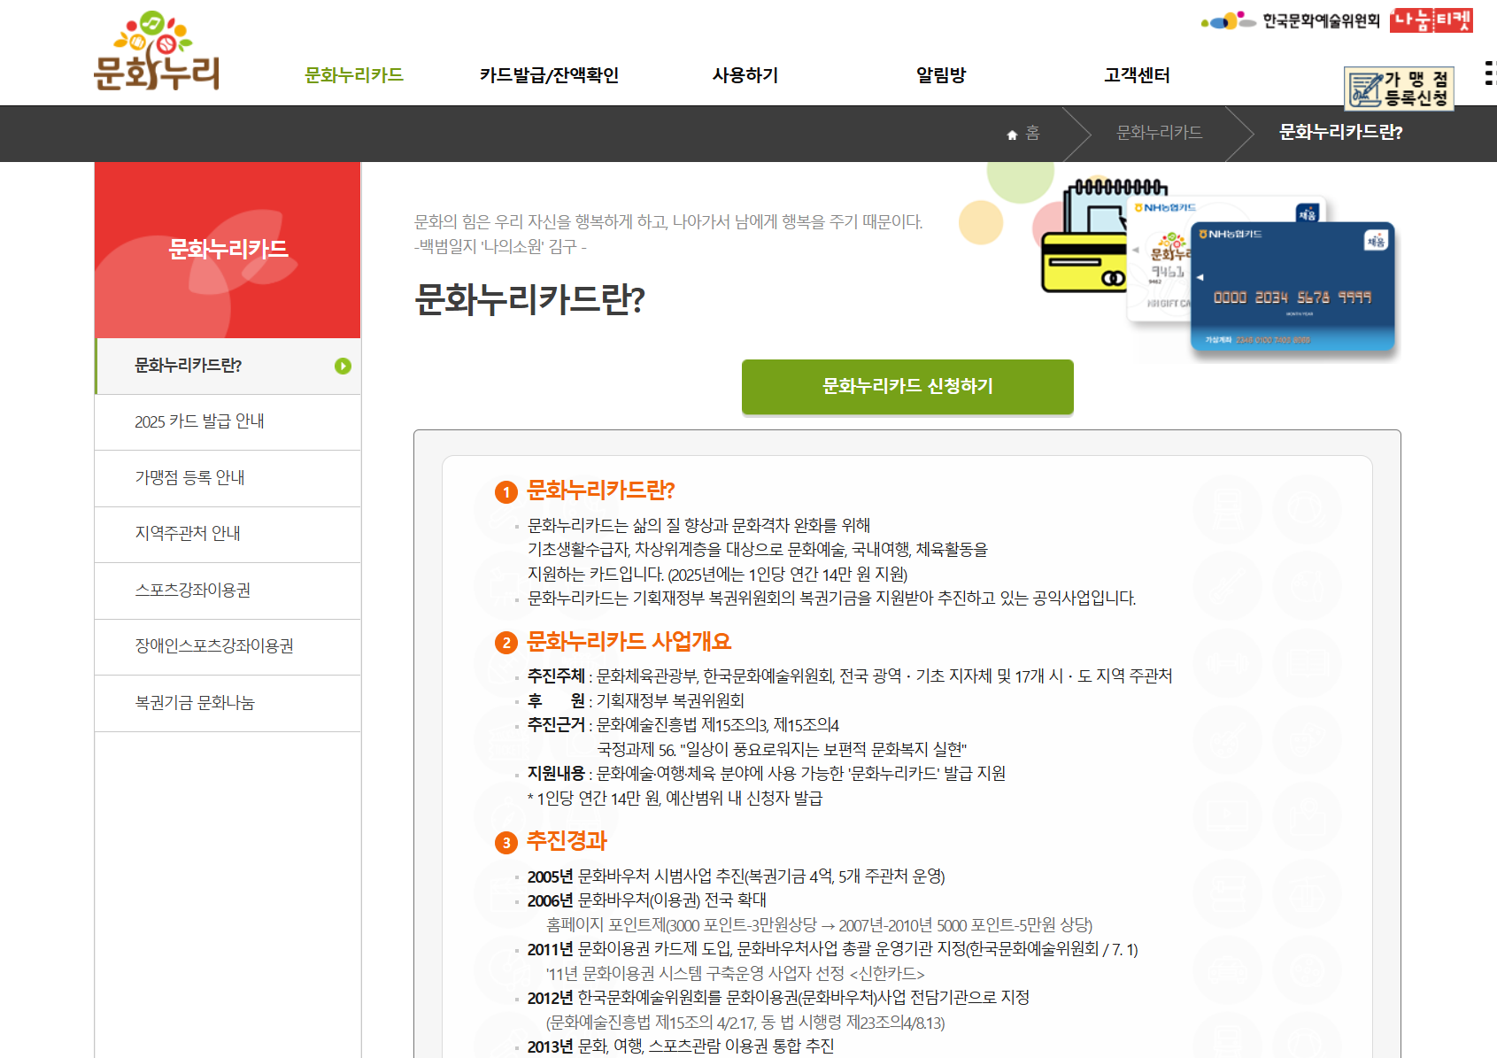Open 가맹점 등록 안내 sidebar item
Viewport: 1497px width, 1058px height.
(x=228, y=478)
